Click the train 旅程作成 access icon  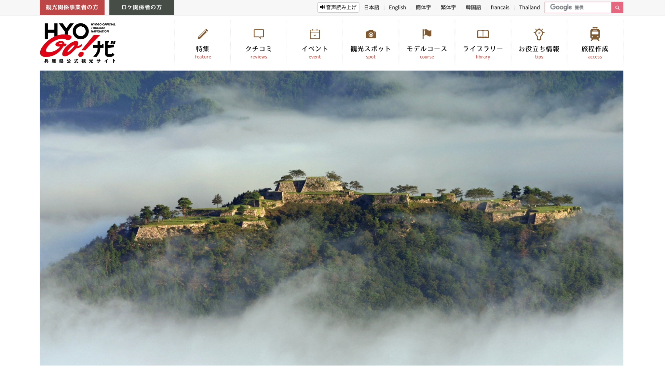point(595,34)
